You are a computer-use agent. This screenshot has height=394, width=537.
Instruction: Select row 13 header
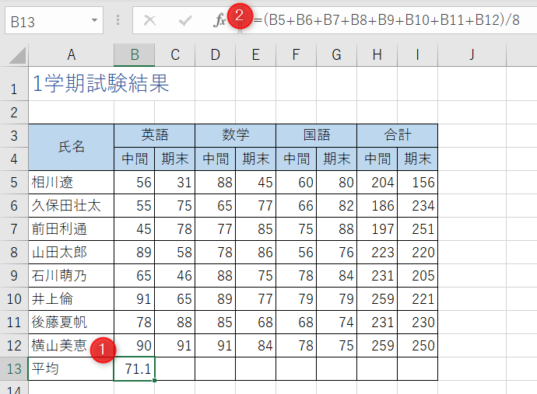point(13,369)
